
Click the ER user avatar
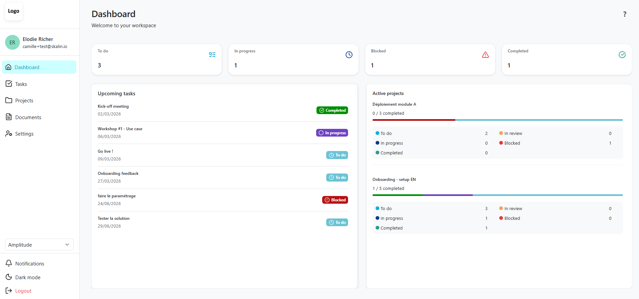[12, 42]
